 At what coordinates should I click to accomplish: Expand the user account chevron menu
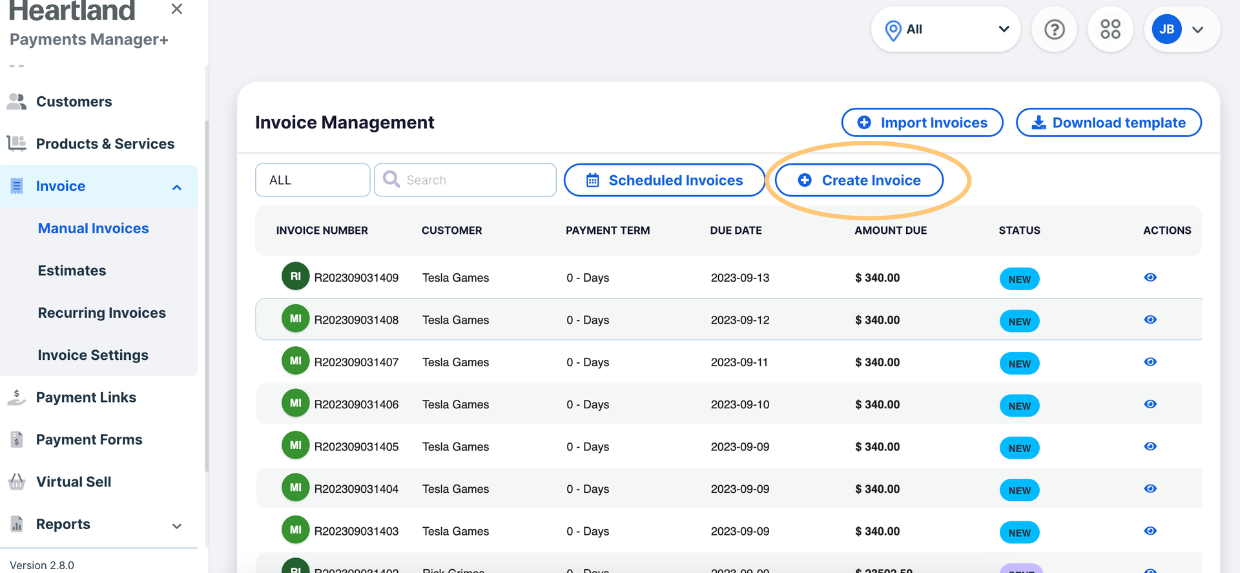pos(1197,30)
